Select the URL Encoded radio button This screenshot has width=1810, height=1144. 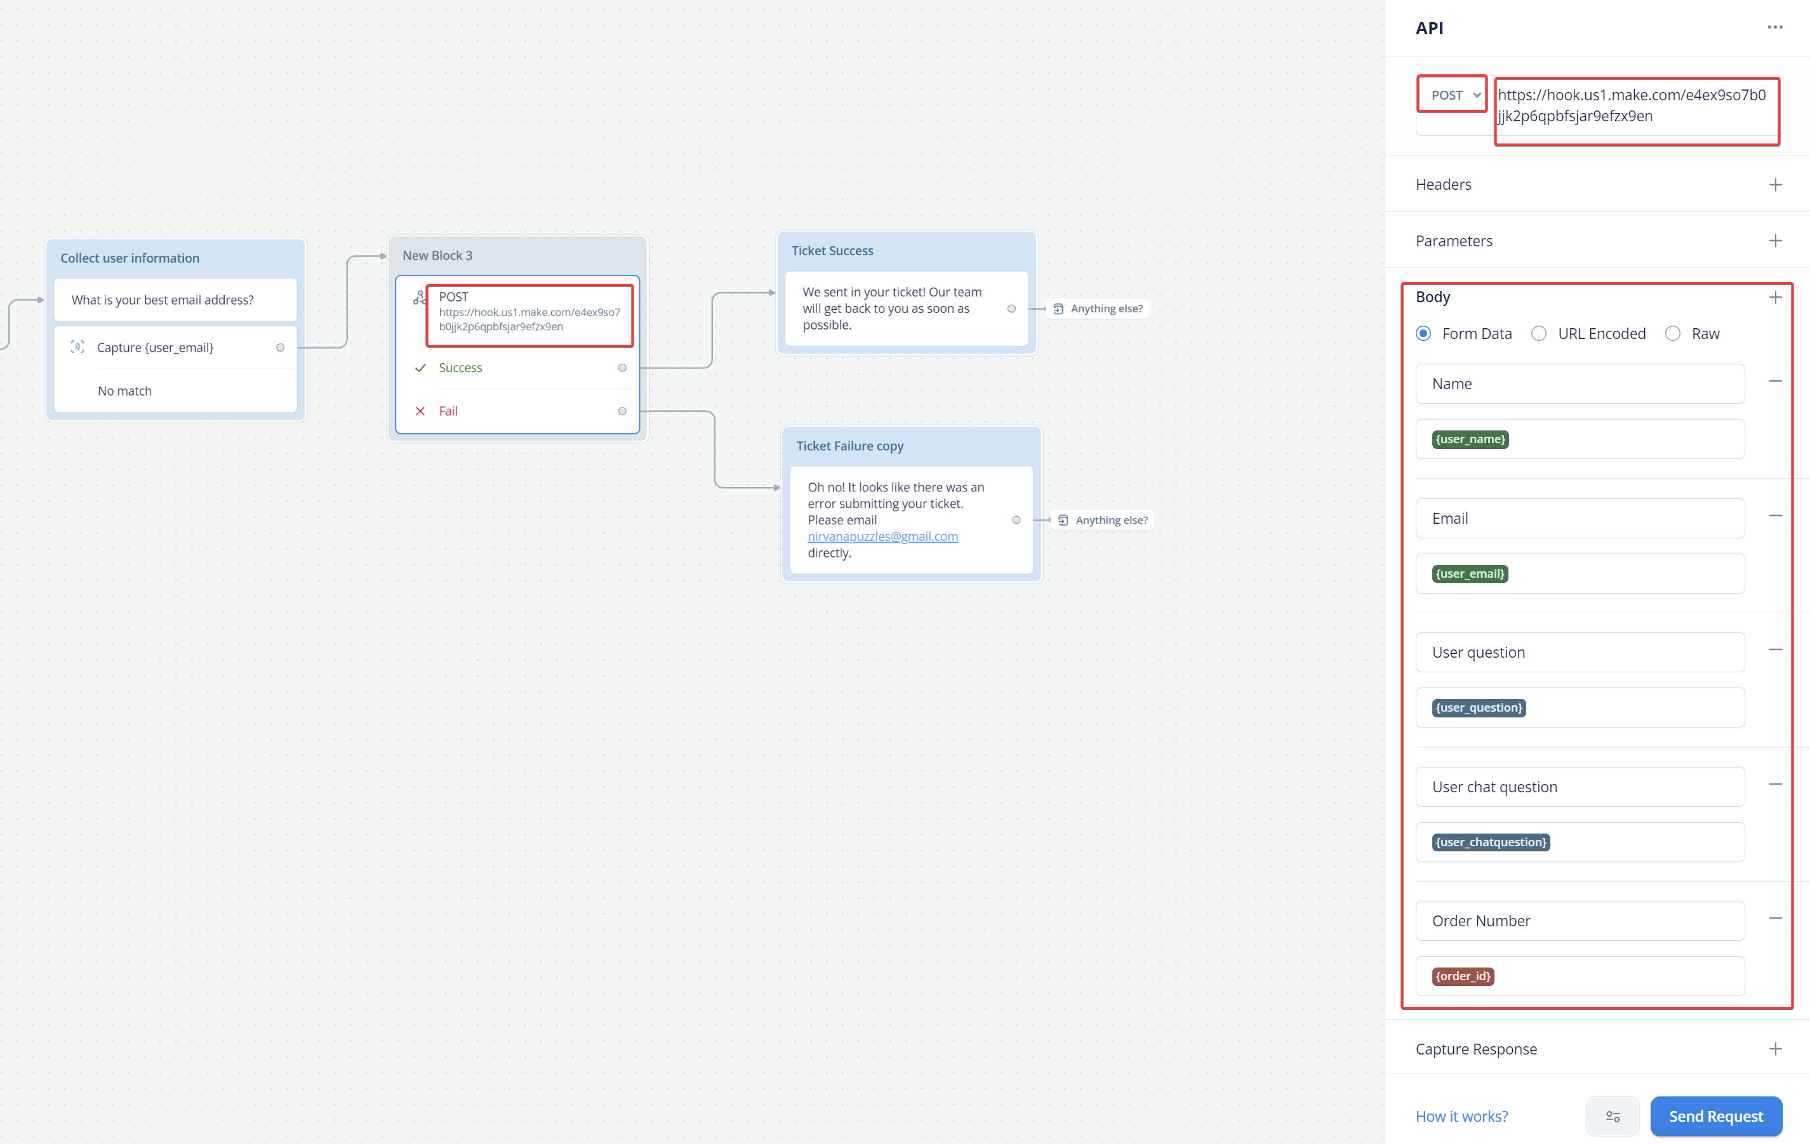(1539, 334)
